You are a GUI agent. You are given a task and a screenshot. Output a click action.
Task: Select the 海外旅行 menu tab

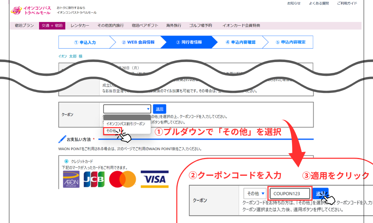174,25
